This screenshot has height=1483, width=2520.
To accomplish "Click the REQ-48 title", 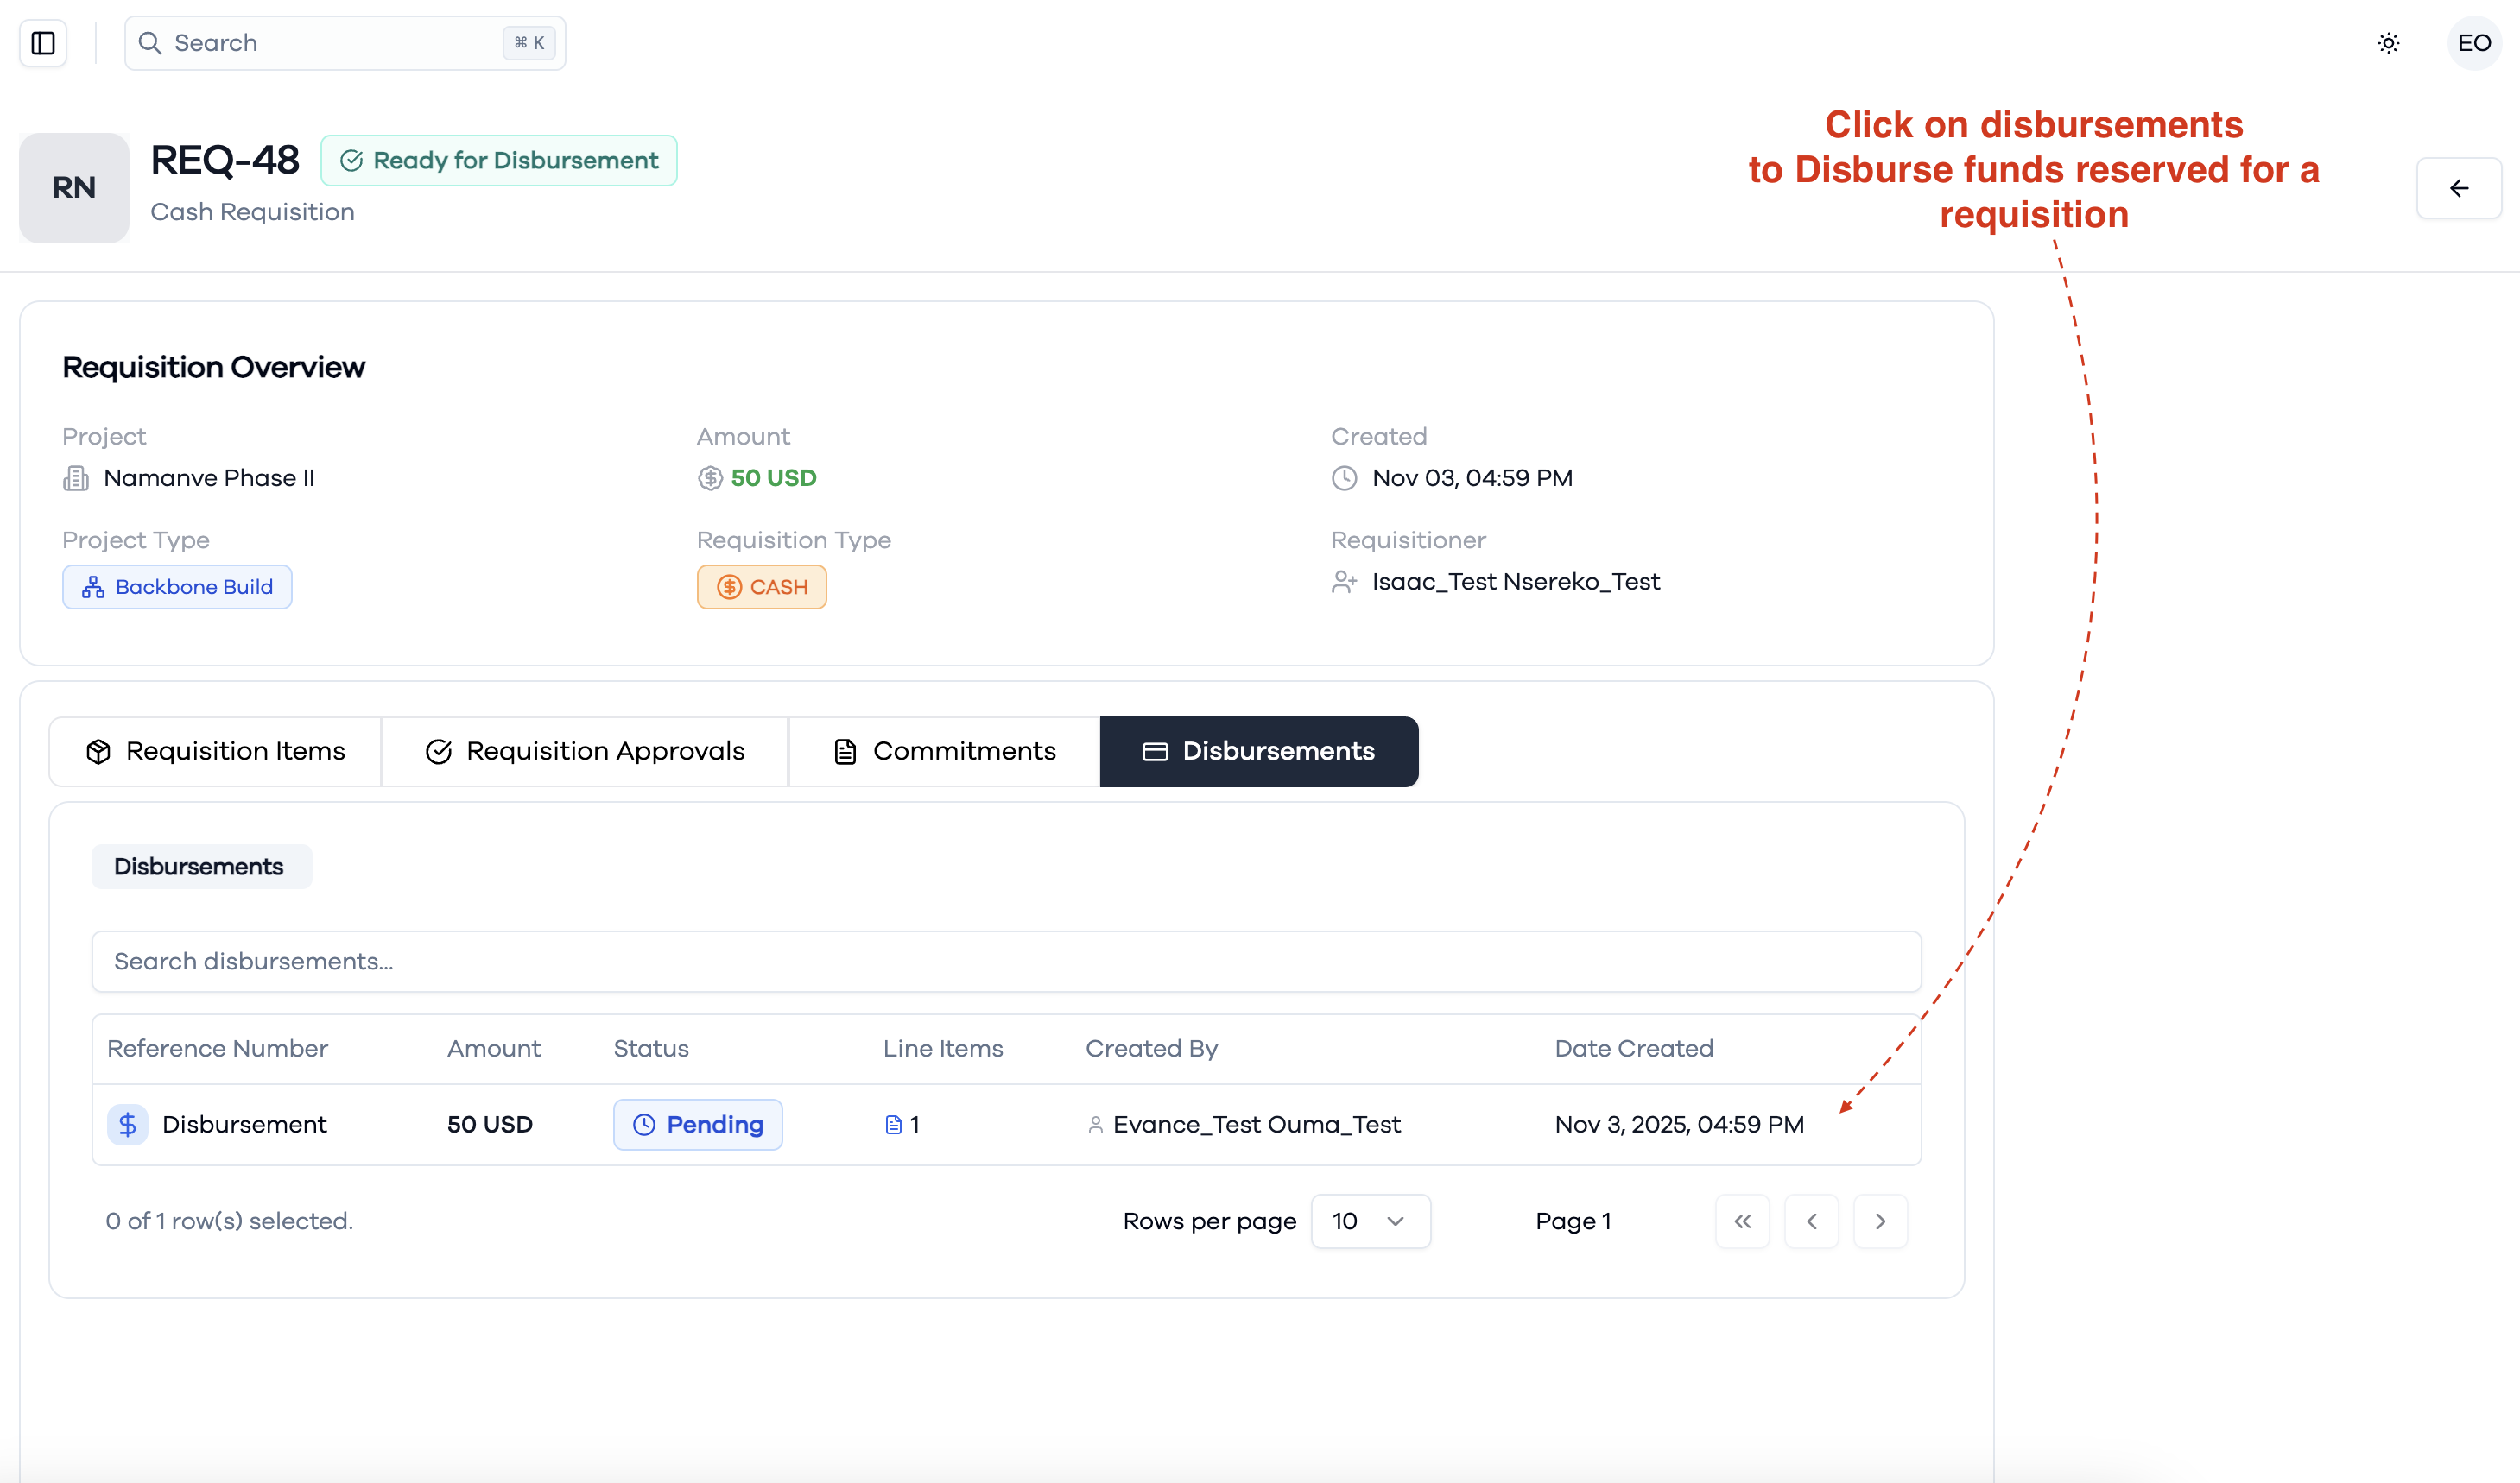I will pos(225,160).
